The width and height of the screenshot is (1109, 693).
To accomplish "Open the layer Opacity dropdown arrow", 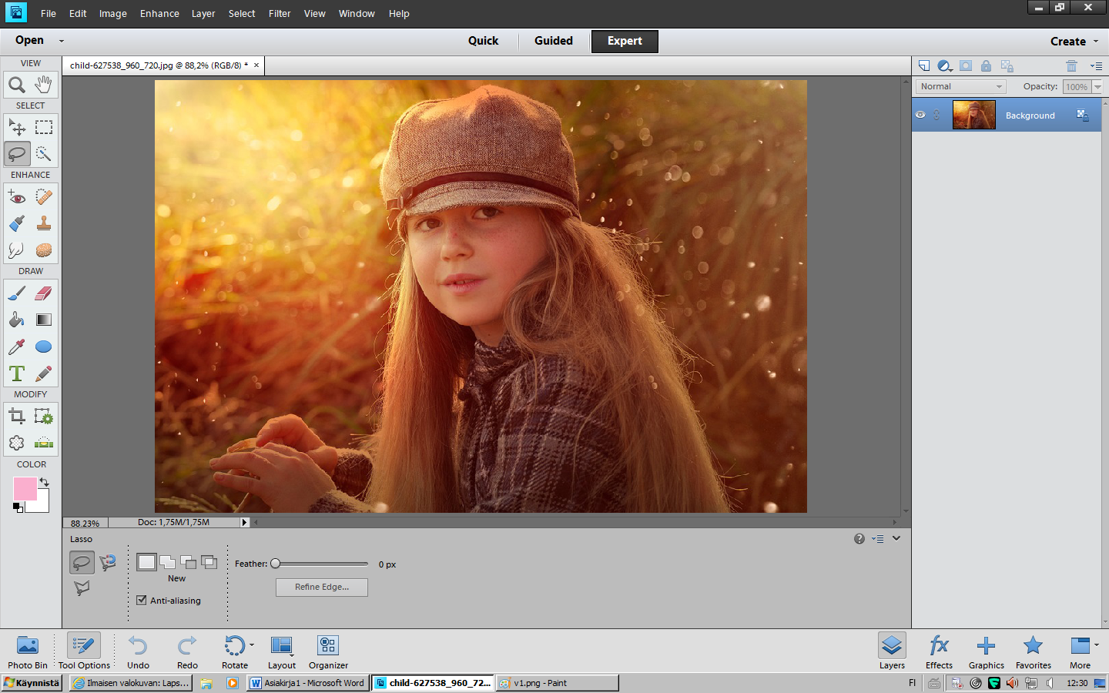I will tap(1097, 87).
